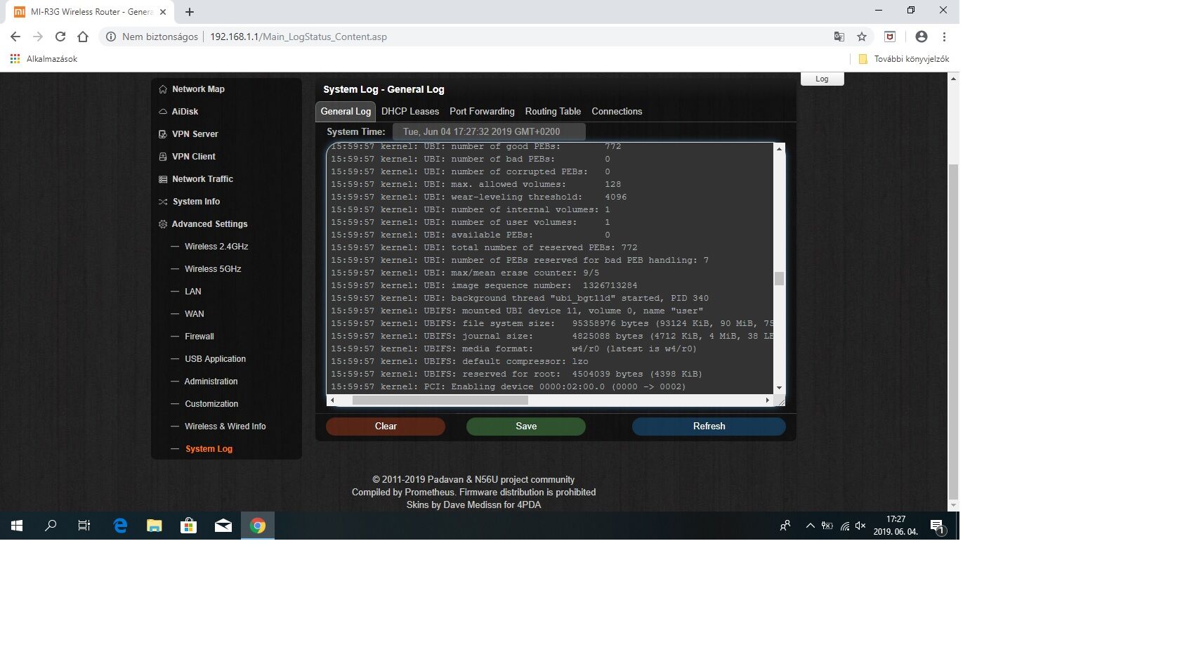Open Task View on the taskbar
This screenshot has height=664, width=1180.
[84, 526]
